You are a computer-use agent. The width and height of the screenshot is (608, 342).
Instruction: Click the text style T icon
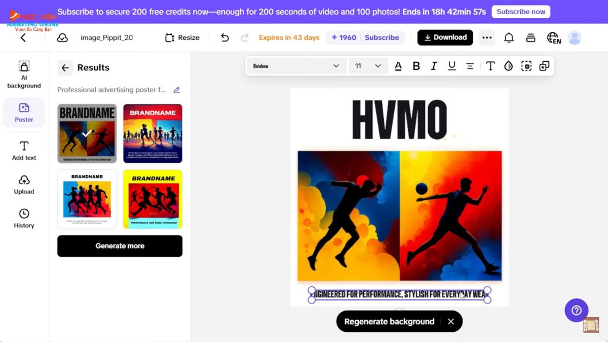click(x=490, y=66)
